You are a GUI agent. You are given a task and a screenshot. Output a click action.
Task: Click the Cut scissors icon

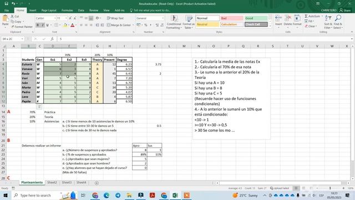click(x=12, y=16)
